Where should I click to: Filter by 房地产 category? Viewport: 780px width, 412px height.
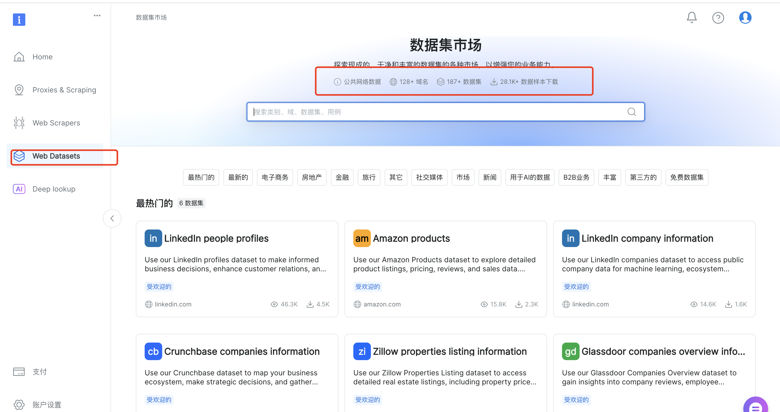click(x=312, y=177)
